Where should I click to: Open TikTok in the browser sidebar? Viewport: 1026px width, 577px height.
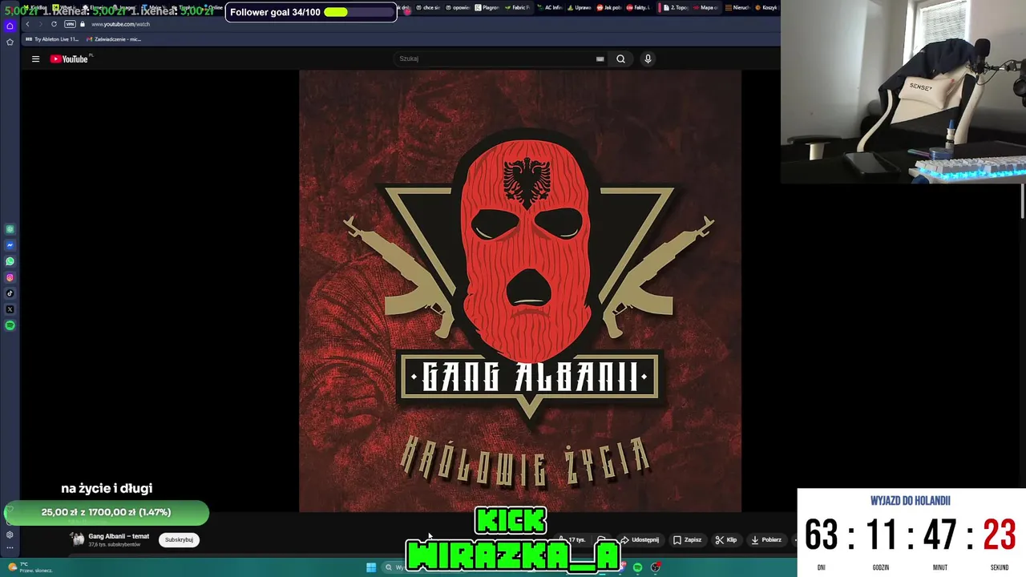[x=10, y=293]
